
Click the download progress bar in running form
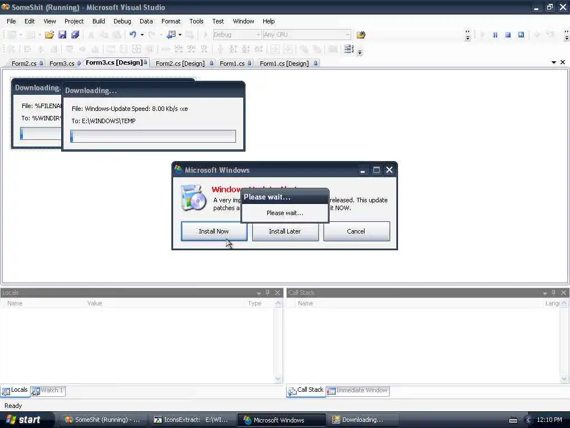coord(153,136)
